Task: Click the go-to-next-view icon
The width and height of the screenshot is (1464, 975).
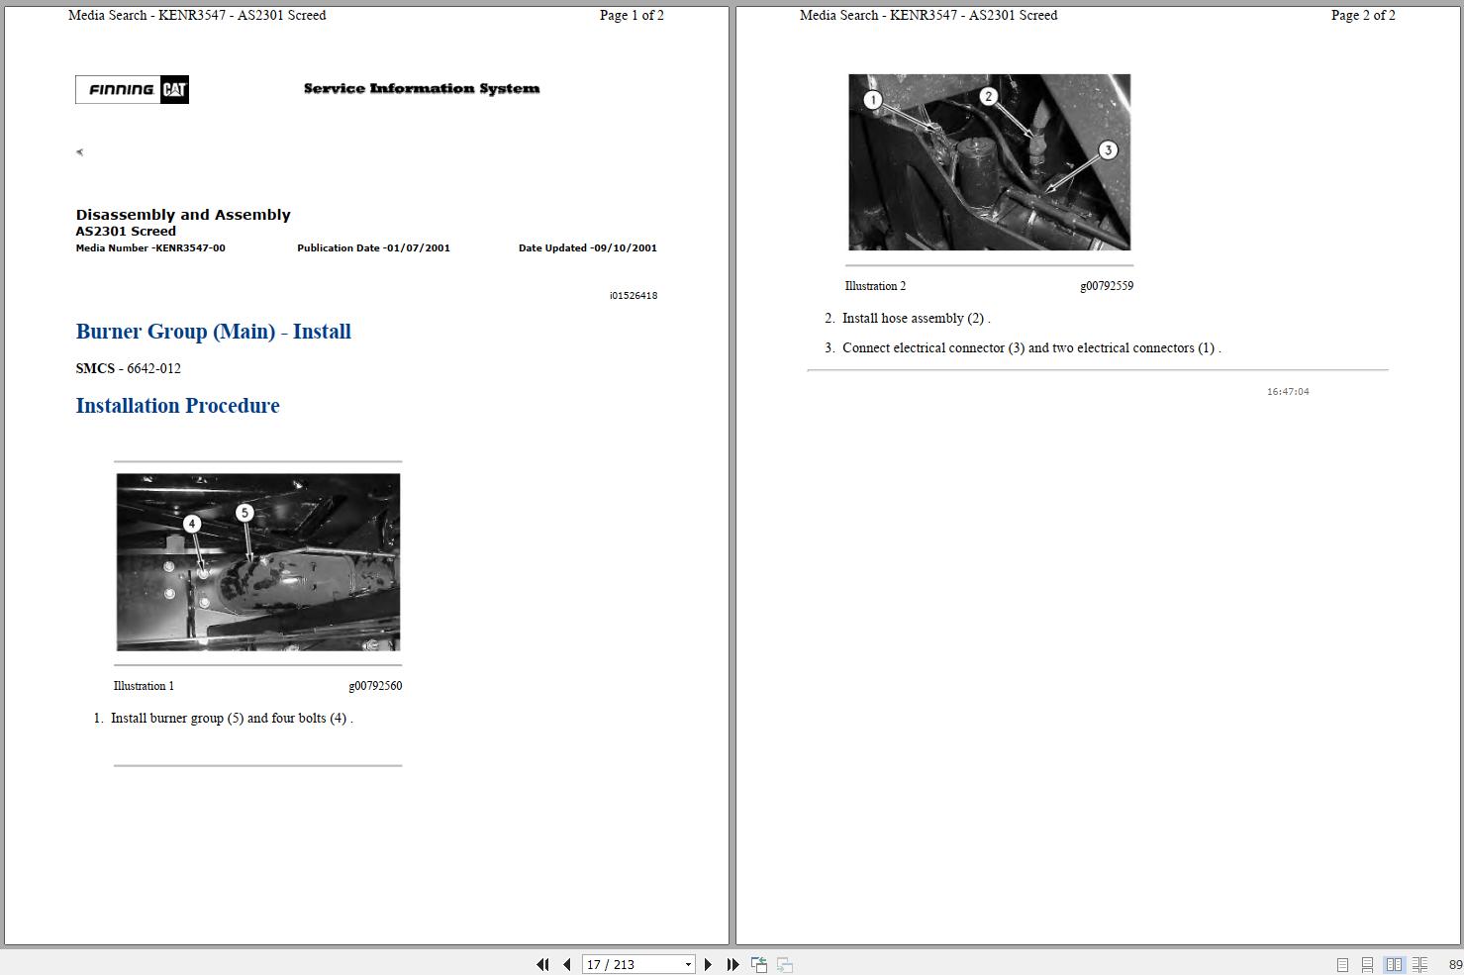Action: pos(784,964)
